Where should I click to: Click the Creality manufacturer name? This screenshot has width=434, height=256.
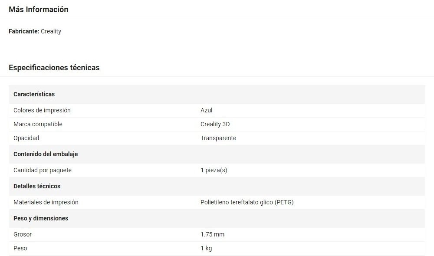click(x=51, y=31)
